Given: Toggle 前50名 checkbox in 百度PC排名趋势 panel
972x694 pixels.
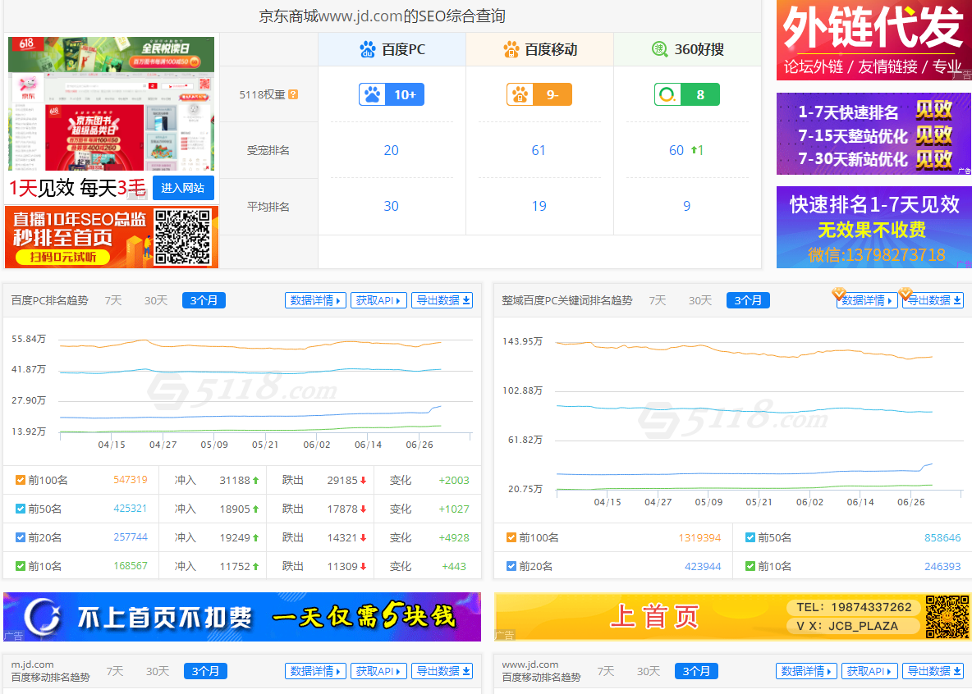Looking at the screenshot, I should point(21,509).
